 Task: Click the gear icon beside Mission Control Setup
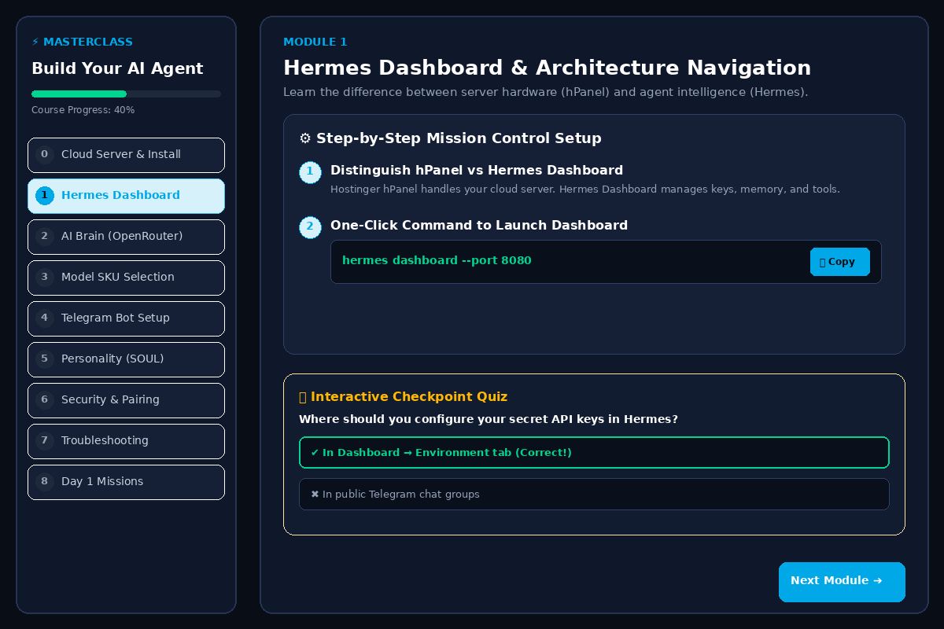305,138
